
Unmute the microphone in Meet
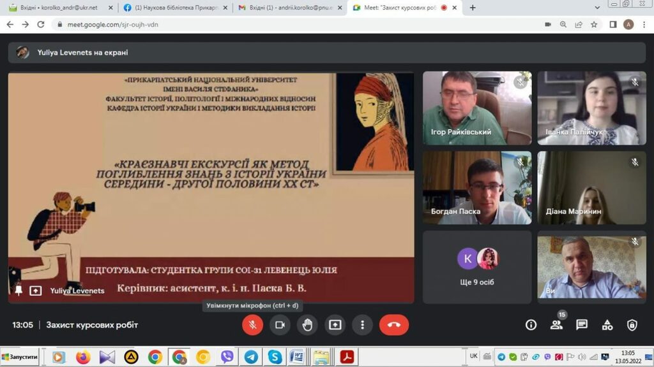[252, 325]
